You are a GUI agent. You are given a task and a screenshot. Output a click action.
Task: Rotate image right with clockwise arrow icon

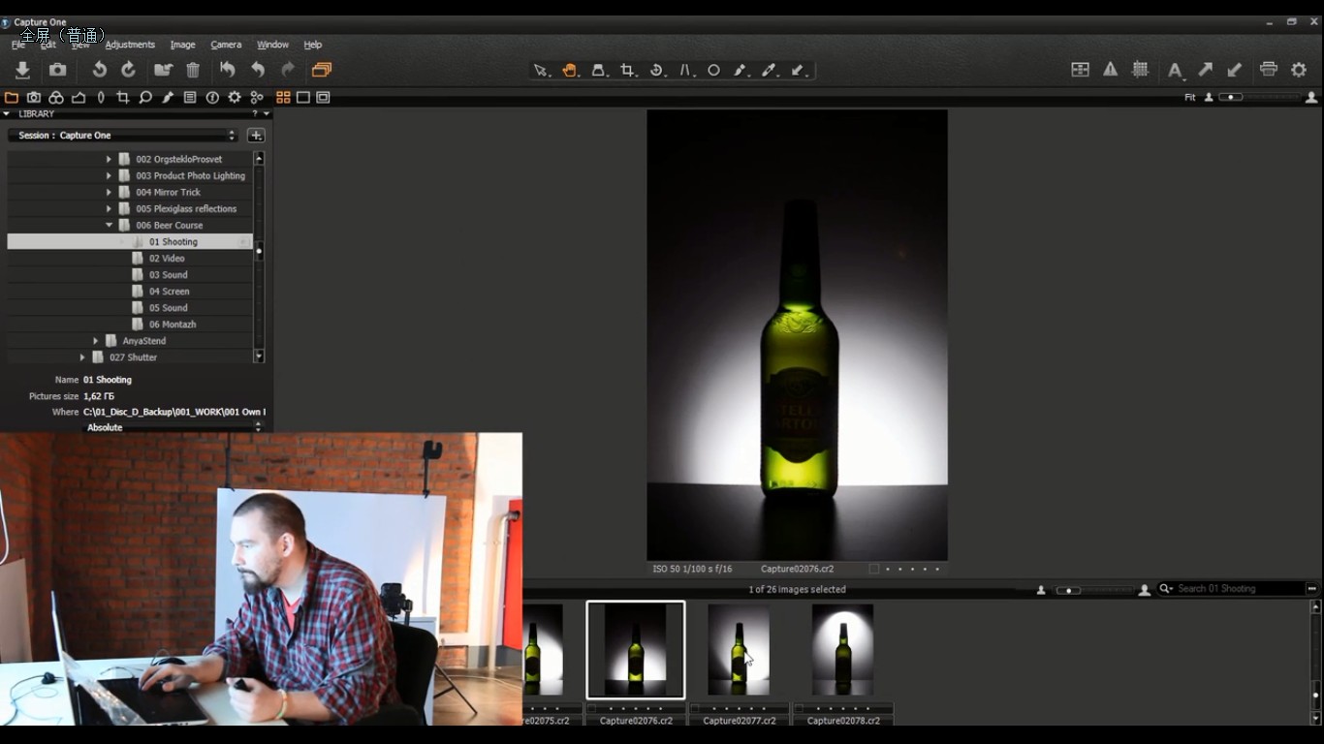[x=128, y=70]
